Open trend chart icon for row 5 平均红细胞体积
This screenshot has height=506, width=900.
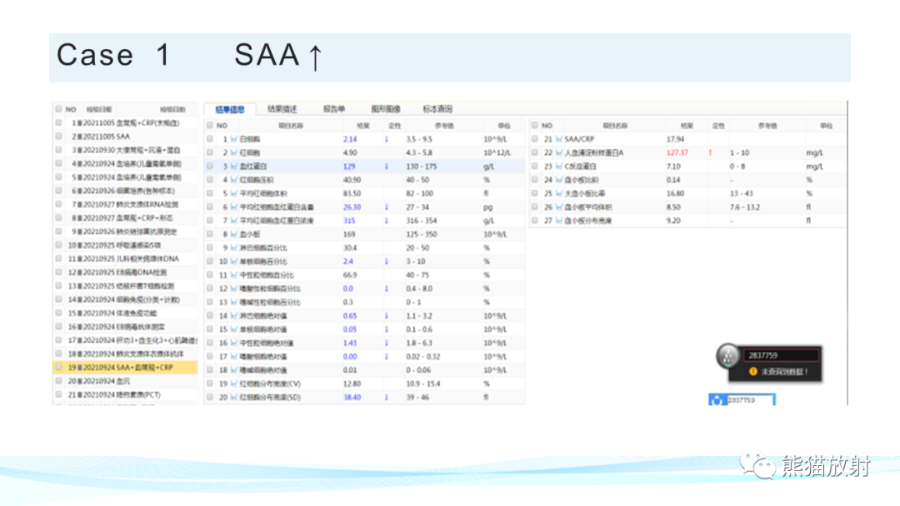234,194
